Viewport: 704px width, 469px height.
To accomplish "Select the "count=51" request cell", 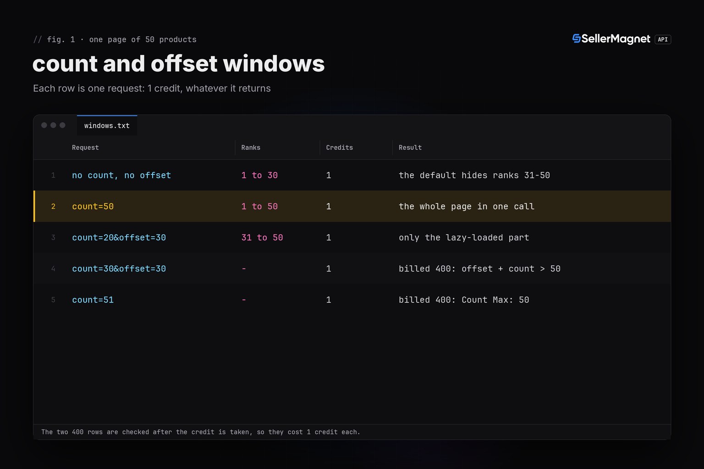I will point(93,300).
